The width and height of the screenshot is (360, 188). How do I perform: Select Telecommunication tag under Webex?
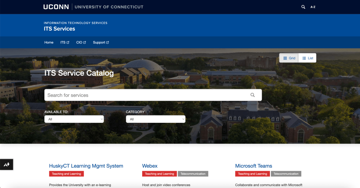(193, 174)
